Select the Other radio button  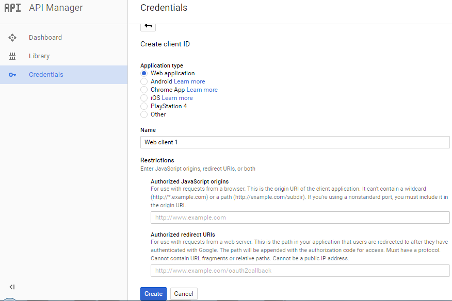point(144,114)
